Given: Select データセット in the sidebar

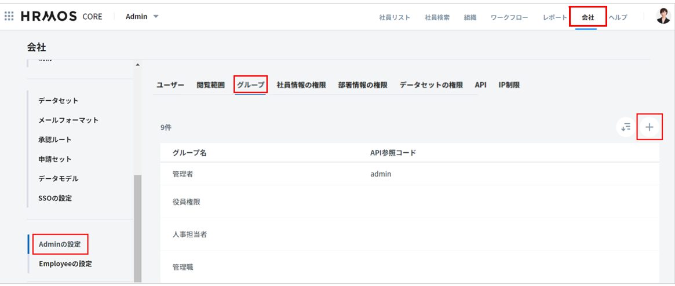Looking at the screenshot, I should click(x=58, y=101).
